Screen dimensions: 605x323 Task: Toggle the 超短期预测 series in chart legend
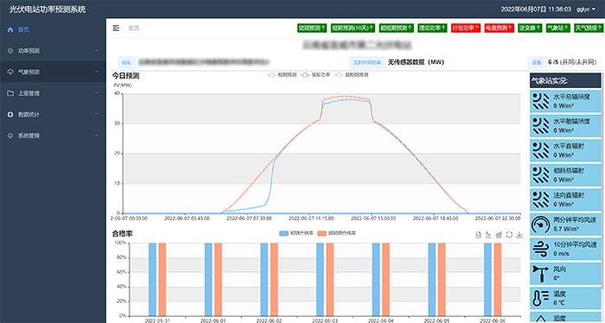(352, 75)
